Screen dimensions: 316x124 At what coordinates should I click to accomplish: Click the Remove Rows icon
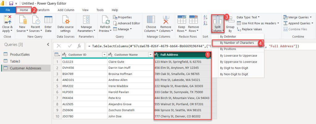193,20
